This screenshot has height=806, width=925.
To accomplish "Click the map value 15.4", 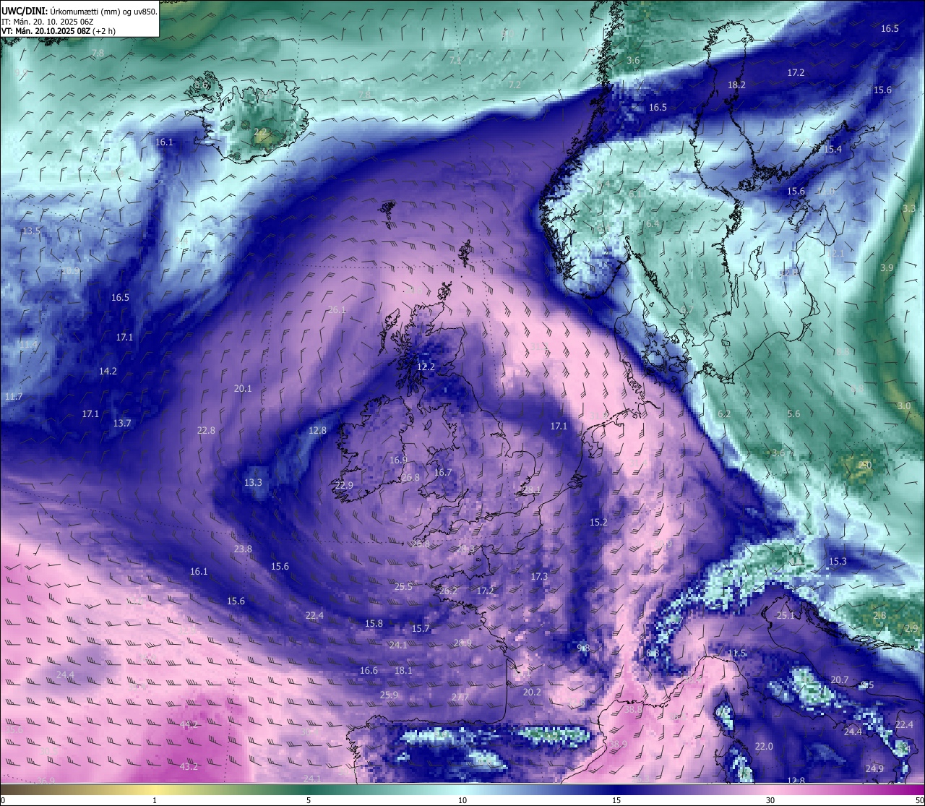I will coord(832,149).
